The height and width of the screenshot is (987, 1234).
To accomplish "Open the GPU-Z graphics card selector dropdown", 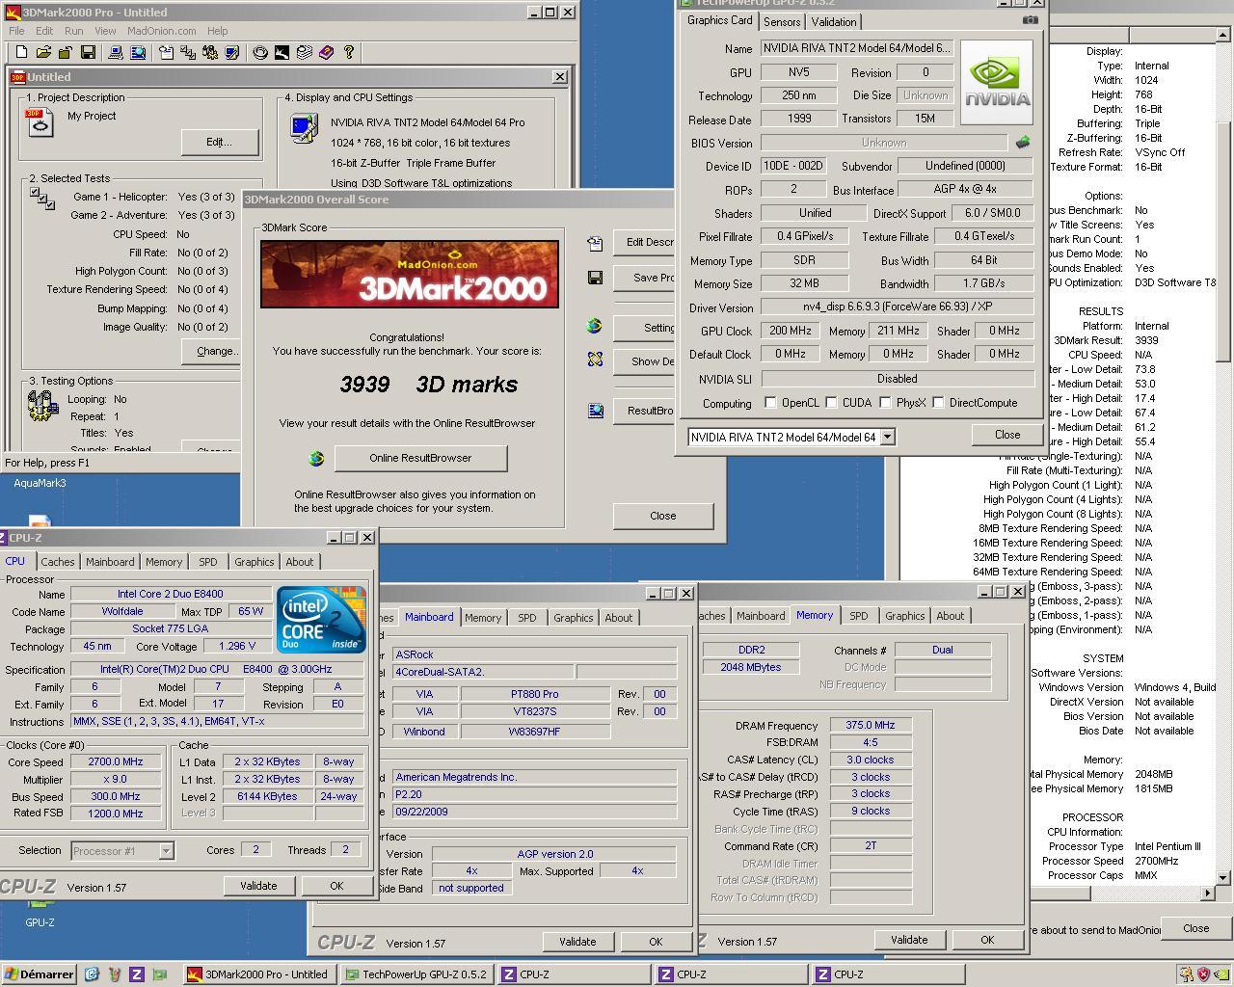I will [887, 437].
